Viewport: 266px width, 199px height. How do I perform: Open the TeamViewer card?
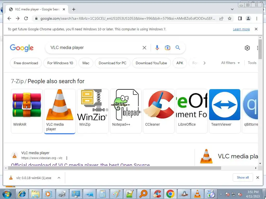pos(225,111)
